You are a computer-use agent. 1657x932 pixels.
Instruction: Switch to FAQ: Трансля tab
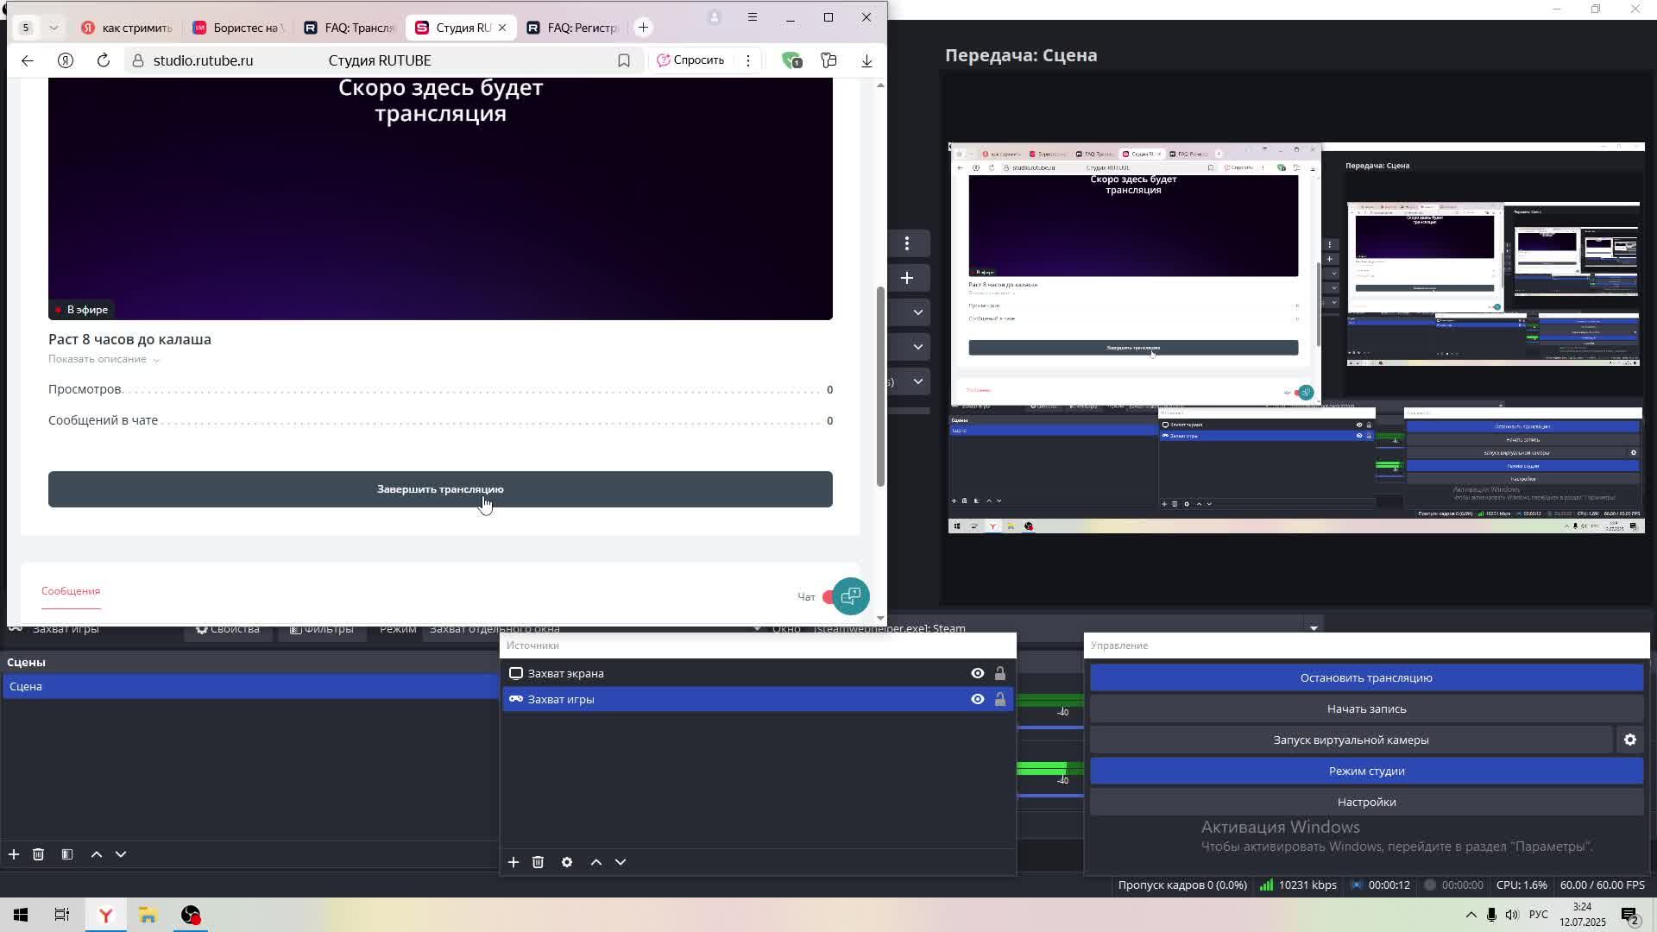(x=350, y=28)
